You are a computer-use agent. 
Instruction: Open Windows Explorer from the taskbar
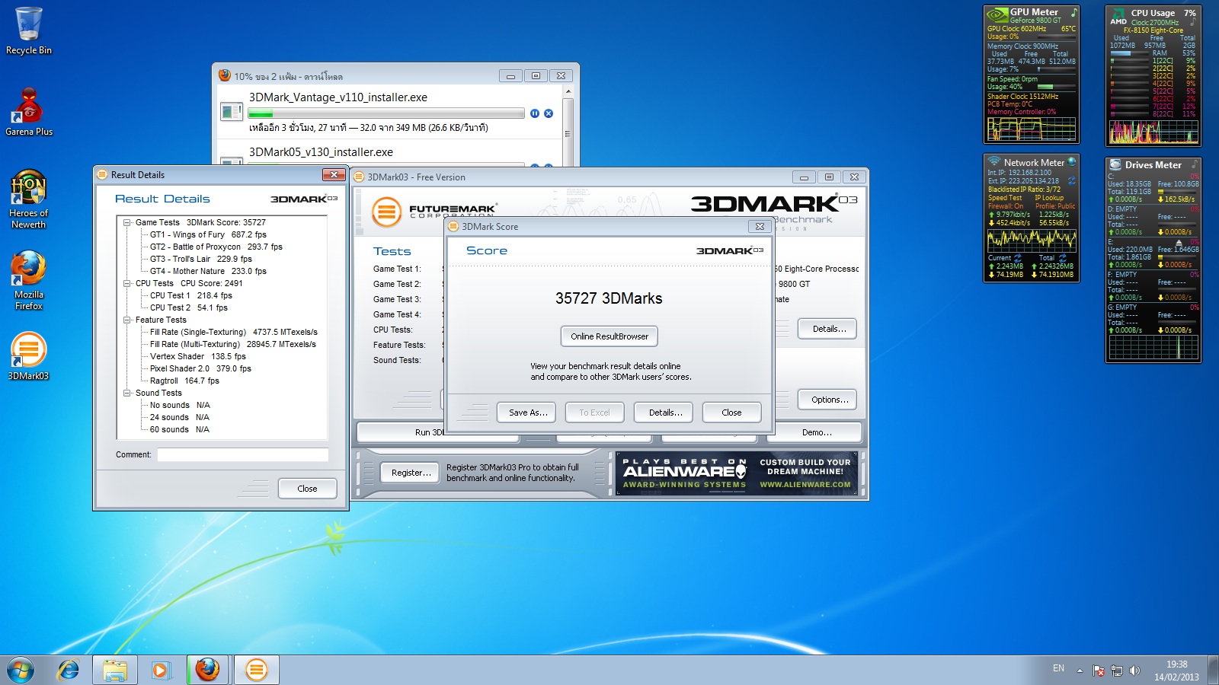(x=115, y=670)
